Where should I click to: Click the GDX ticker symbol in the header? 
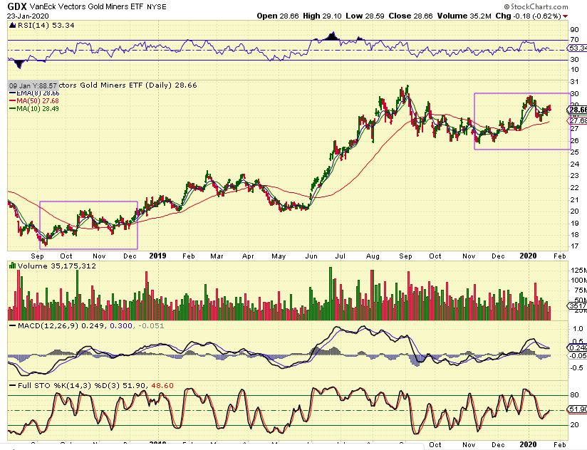click(x=17, y=6)
